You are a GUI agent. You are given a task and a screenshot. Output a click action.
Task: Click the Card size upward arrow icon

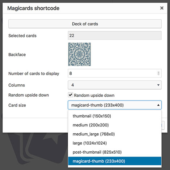point(158,105)
